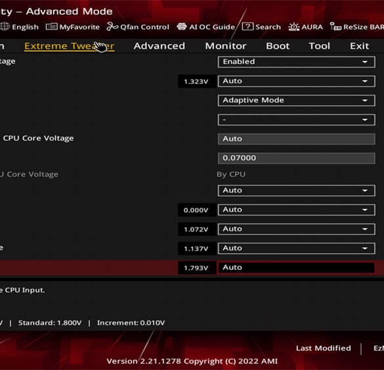Open the Monitor tab

click(x=226, y=46)
